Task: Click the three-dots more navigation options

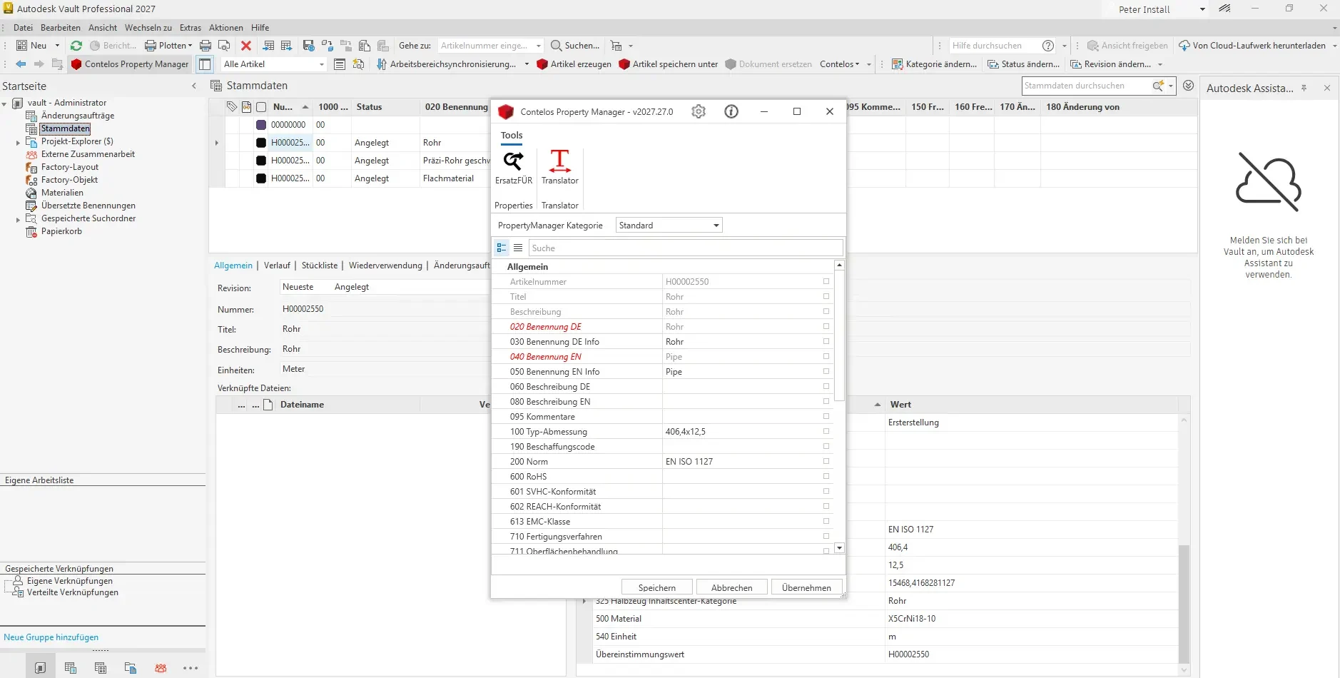Action: (x=191, y=668)
